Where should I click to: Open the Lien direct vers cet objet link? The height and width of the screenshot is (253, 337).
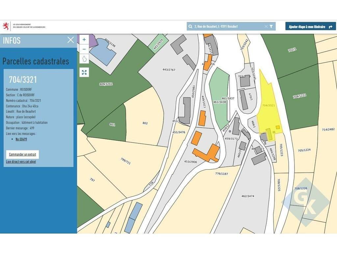click(21, 162)
